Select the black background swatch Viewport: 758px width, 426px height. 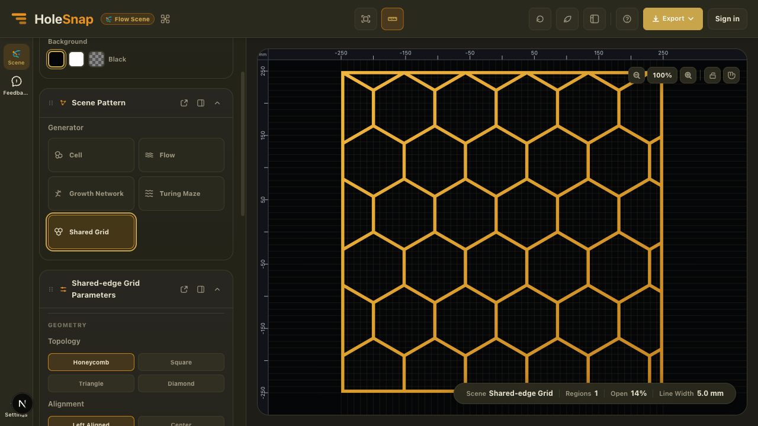tap(56, 59)
